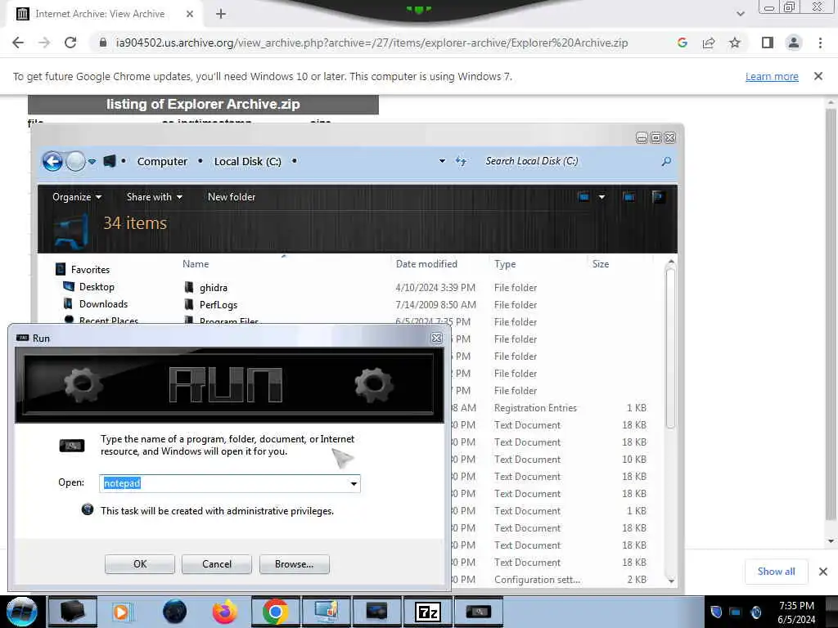Open the Share with menu
The height and width of the screenshot is (628, 838).
click(x=154, y=197)
